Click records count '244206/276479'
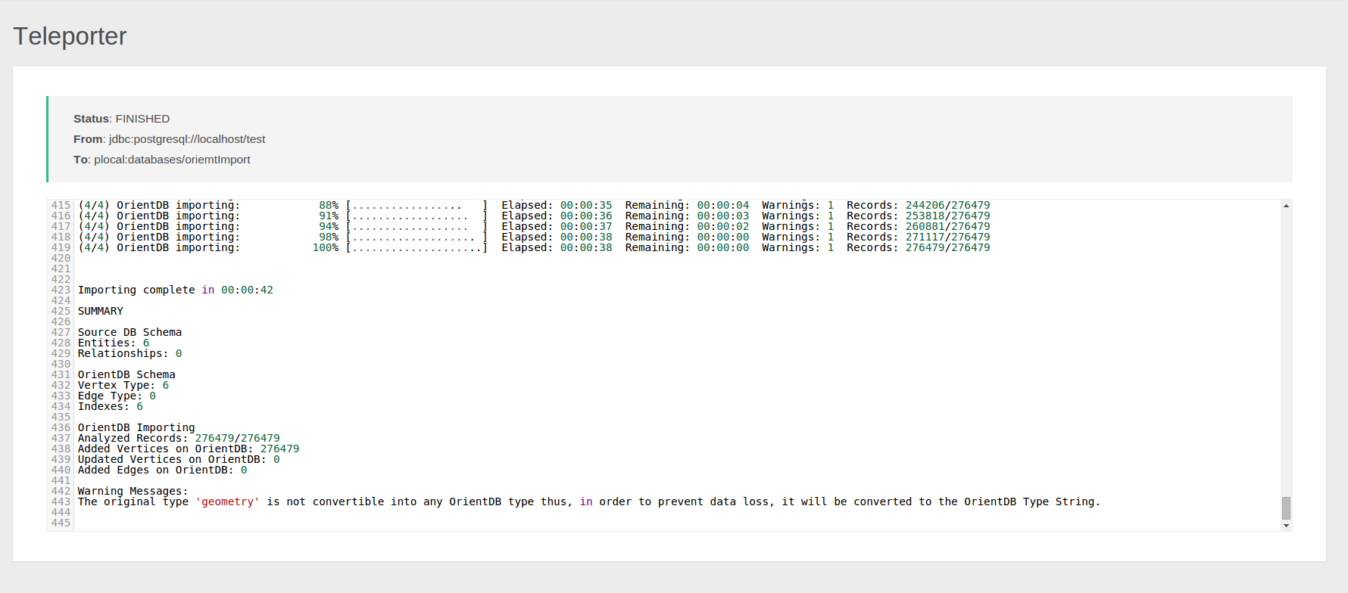 (947, 205)
